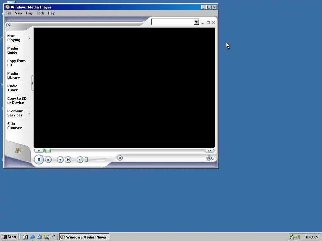The image size is (322, 241).
Task: Skip to the previous track
Action: [x=60, y=160]
